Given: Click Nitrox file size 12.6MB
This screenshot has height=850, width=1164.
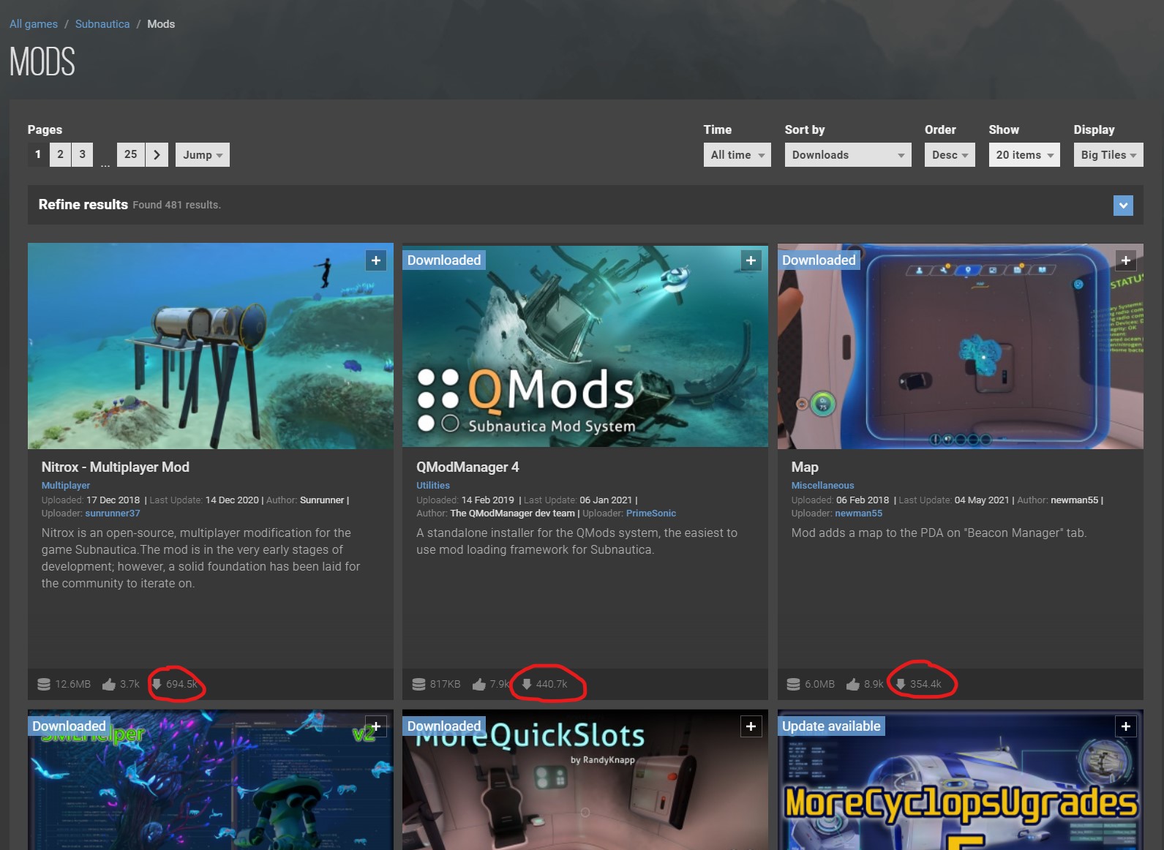Looking at the screenshot, I should (73, 684).
